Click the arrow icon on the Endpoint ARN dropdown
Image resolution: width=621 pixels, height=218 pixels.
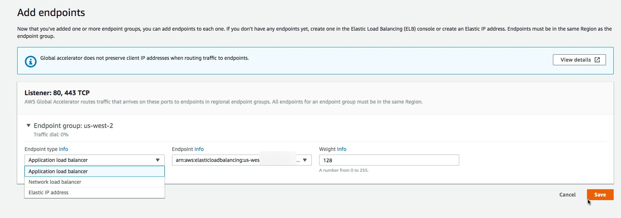pos(305,160)
